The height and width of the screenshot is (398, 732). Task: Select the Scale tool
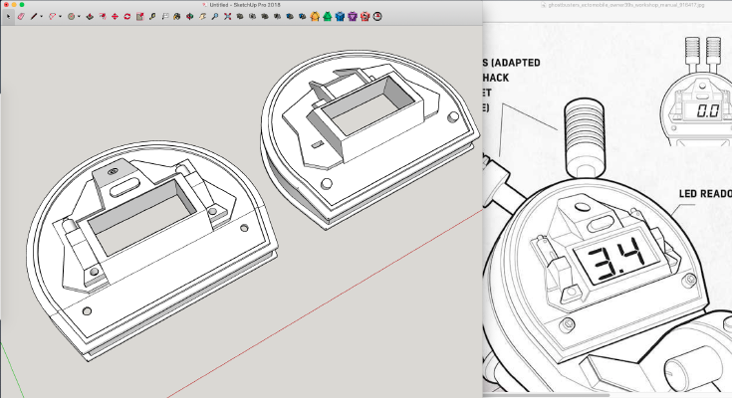tap(139, 16)
